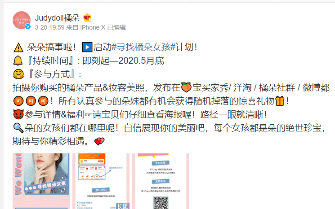335x209 pixels.
Task: Click the 长图 long image label
Action: coord(123,206)
